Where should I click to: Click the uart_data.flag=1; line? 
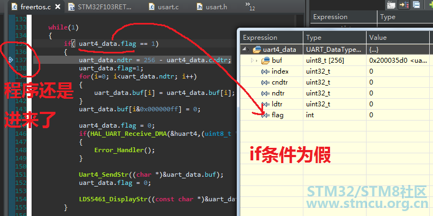pos(111,68)
